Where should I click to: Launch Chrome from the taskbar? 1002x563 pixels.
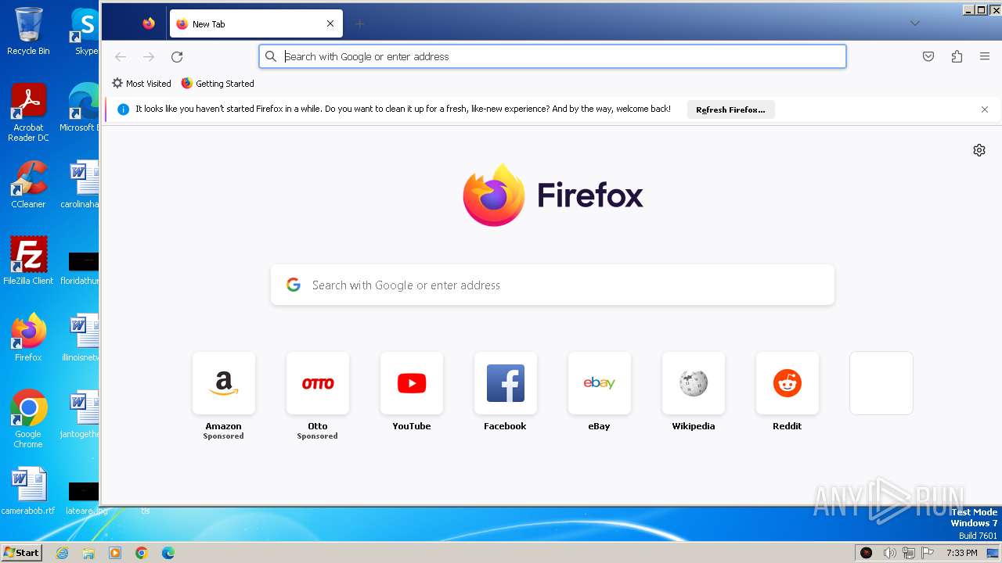tap(142, 553)
